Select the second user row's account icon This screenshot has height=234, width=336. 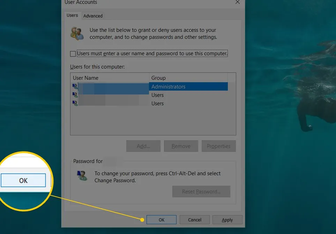pyautogui.click(x=75, y=95)
